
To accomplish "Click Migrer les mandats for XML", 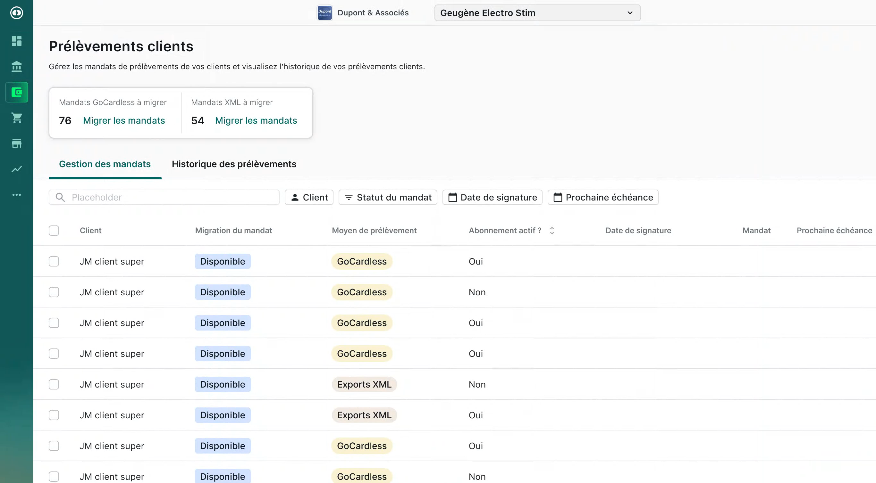I will (256, 120).
